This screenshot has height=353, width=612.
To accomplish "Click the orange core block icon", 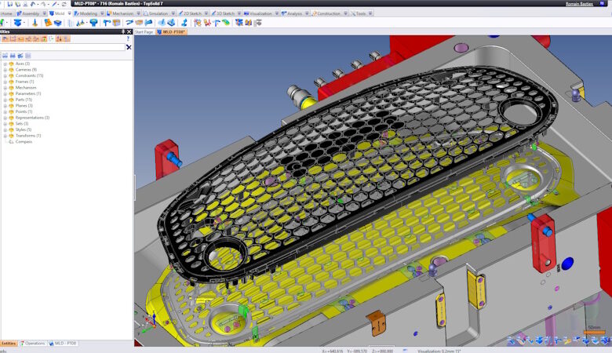I will (48, 23).
